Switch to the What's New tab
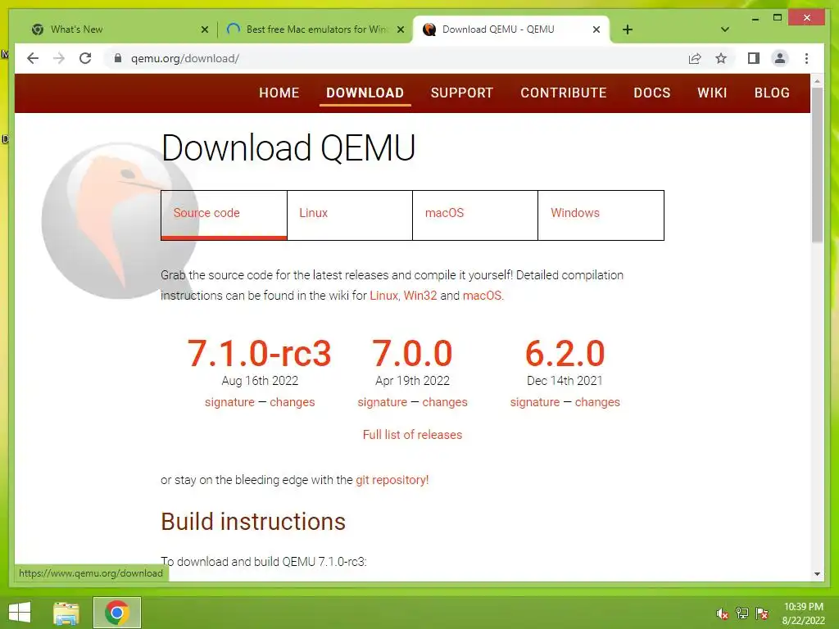The image size is (839, 629). [x=119, y=29]
